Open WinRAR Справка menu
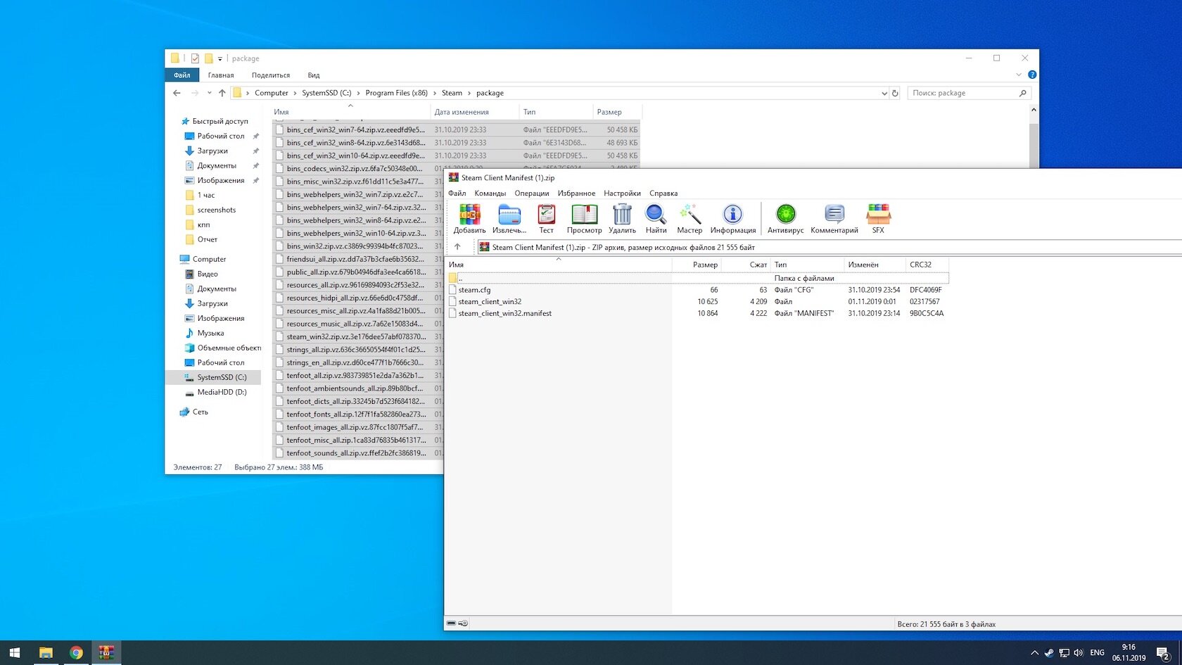Viewport: 1182px width, 665px height. (663, 193)
